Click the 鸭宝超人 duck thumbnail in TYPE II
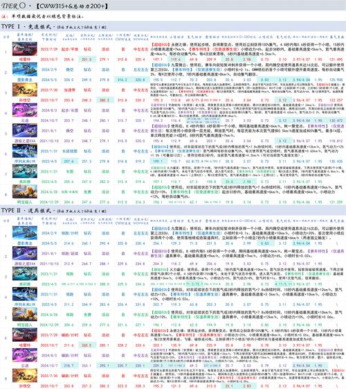 (25, 314)
